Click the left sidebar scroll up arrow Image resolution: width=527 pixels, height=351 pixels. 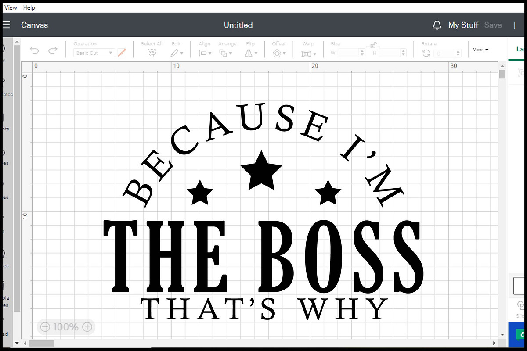17,42
